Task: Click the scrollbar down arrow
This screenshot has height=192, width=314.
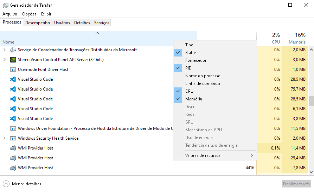Action: pyautogui.click(x=312, y=172)
